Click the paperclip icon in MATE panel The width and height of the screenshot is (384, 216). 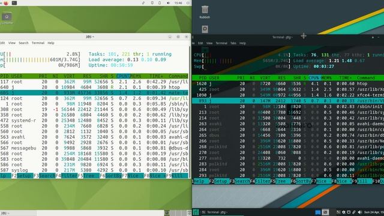click(x=143, y=3)
